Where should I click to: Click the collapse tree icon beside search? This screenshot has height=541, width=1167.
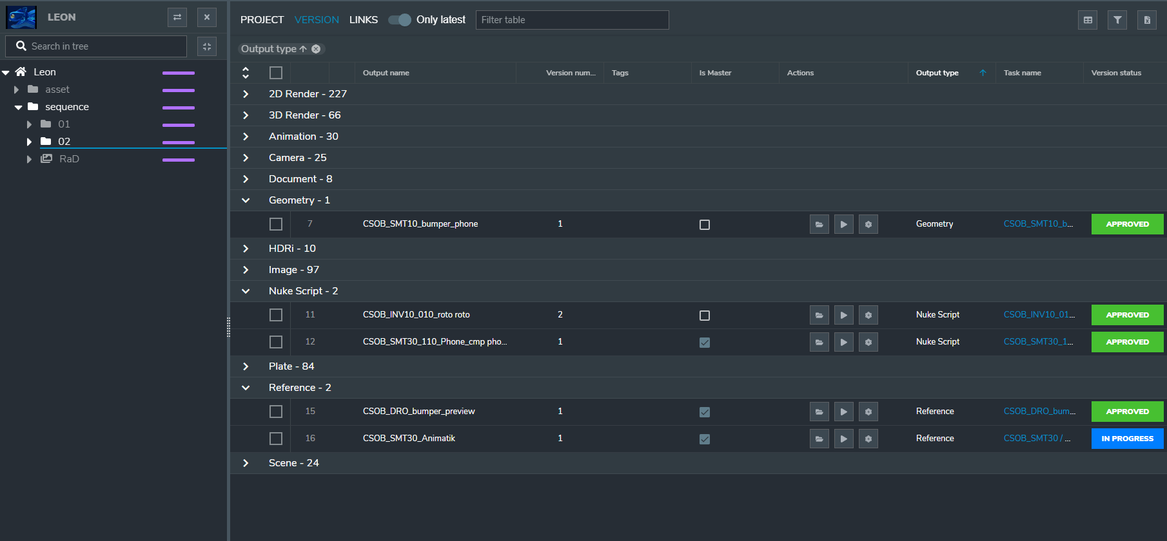[x=207, y=46]
